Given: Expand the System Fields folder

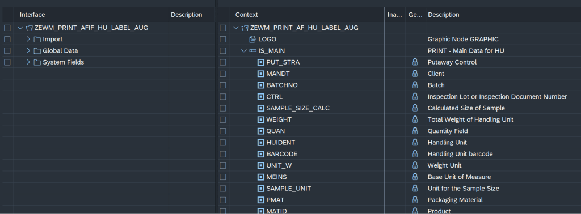Looking at the screenshot, I should pyautogui.click(x=28, y=62).
